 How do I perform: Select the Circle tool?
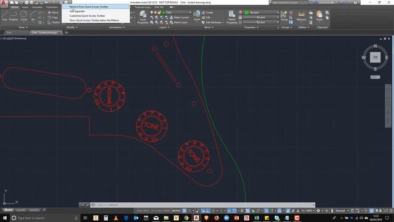23,15
